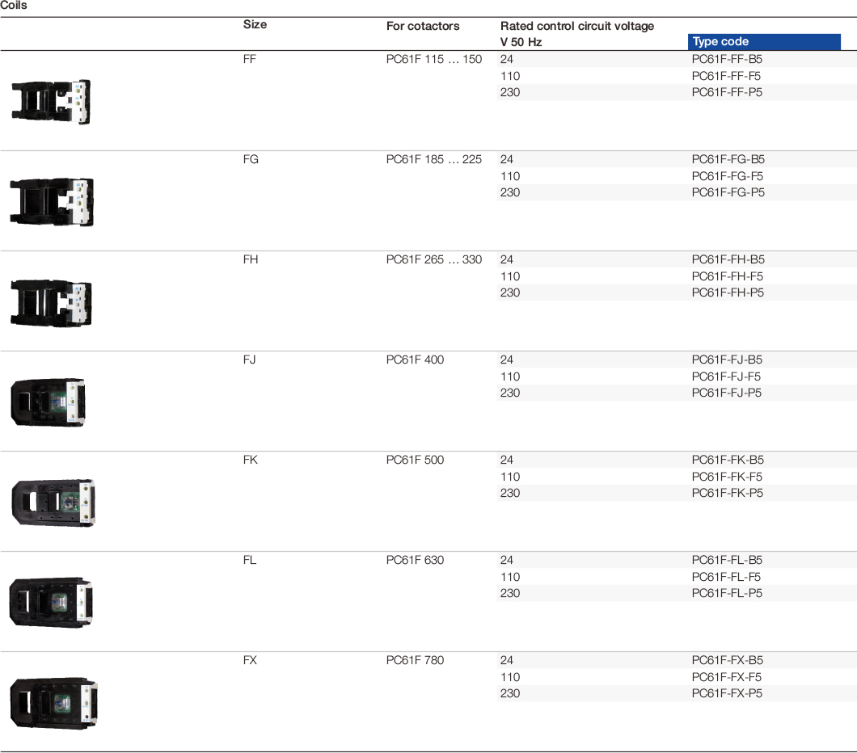The height and width of the screenshot is (753, 857).
Task: Click the FK size coil product image
Action: [53, 503]
